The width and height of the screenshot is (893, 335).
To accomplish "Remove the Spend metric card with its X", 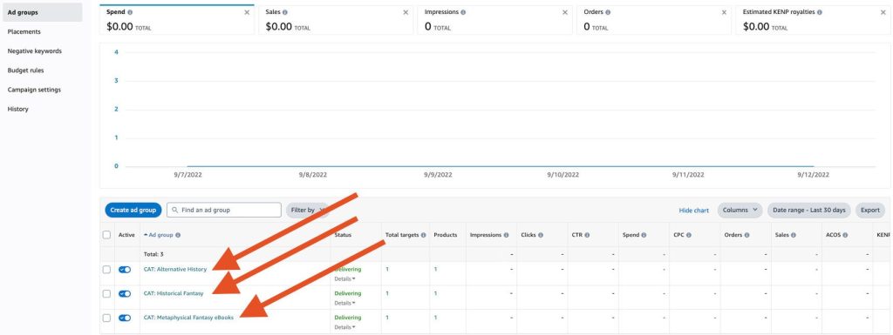I will (x=247, y=12).
